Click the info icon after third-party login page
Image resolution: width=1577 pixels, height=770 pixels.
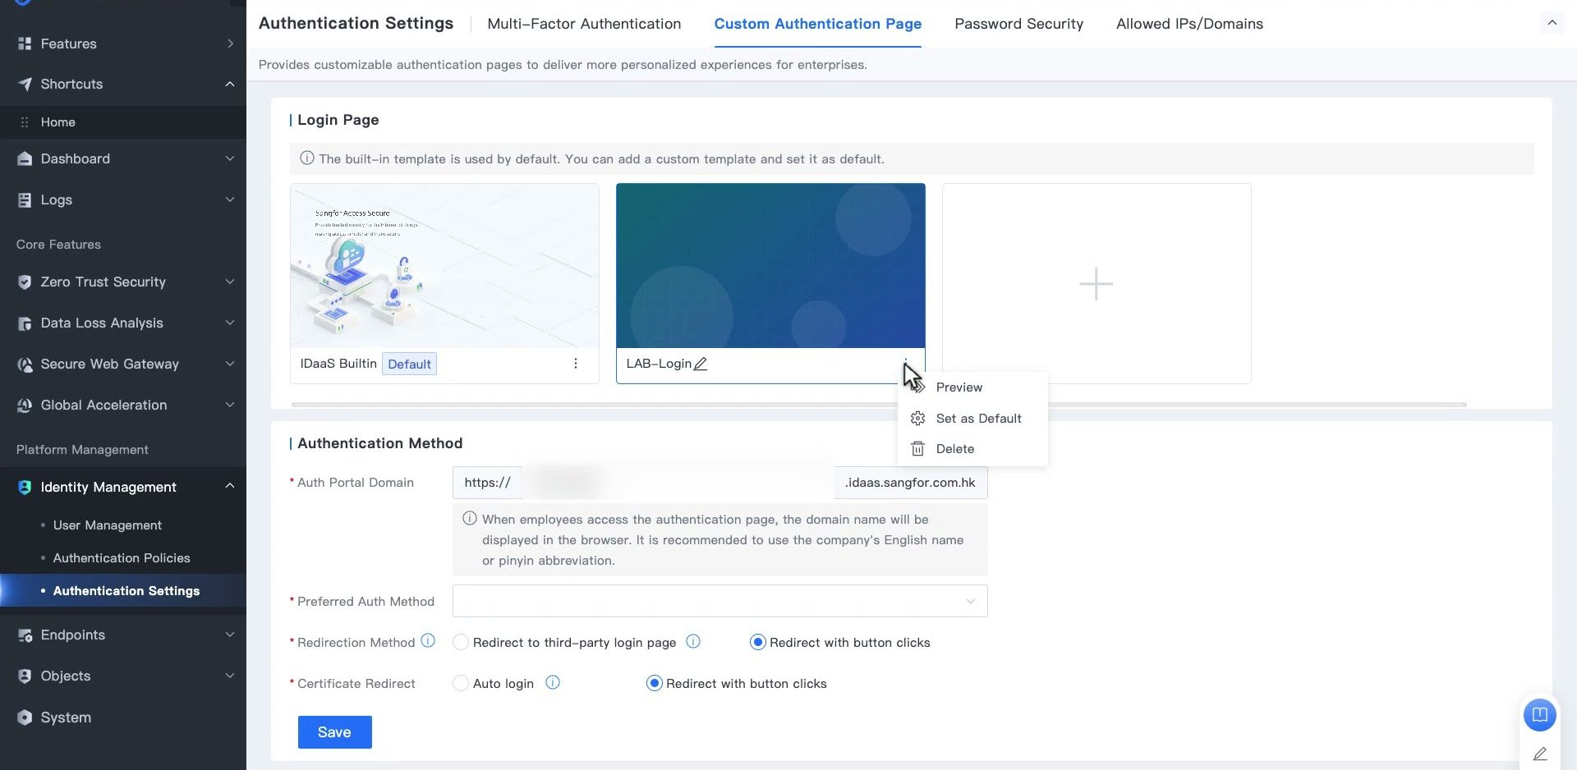(x=693, y=641)
